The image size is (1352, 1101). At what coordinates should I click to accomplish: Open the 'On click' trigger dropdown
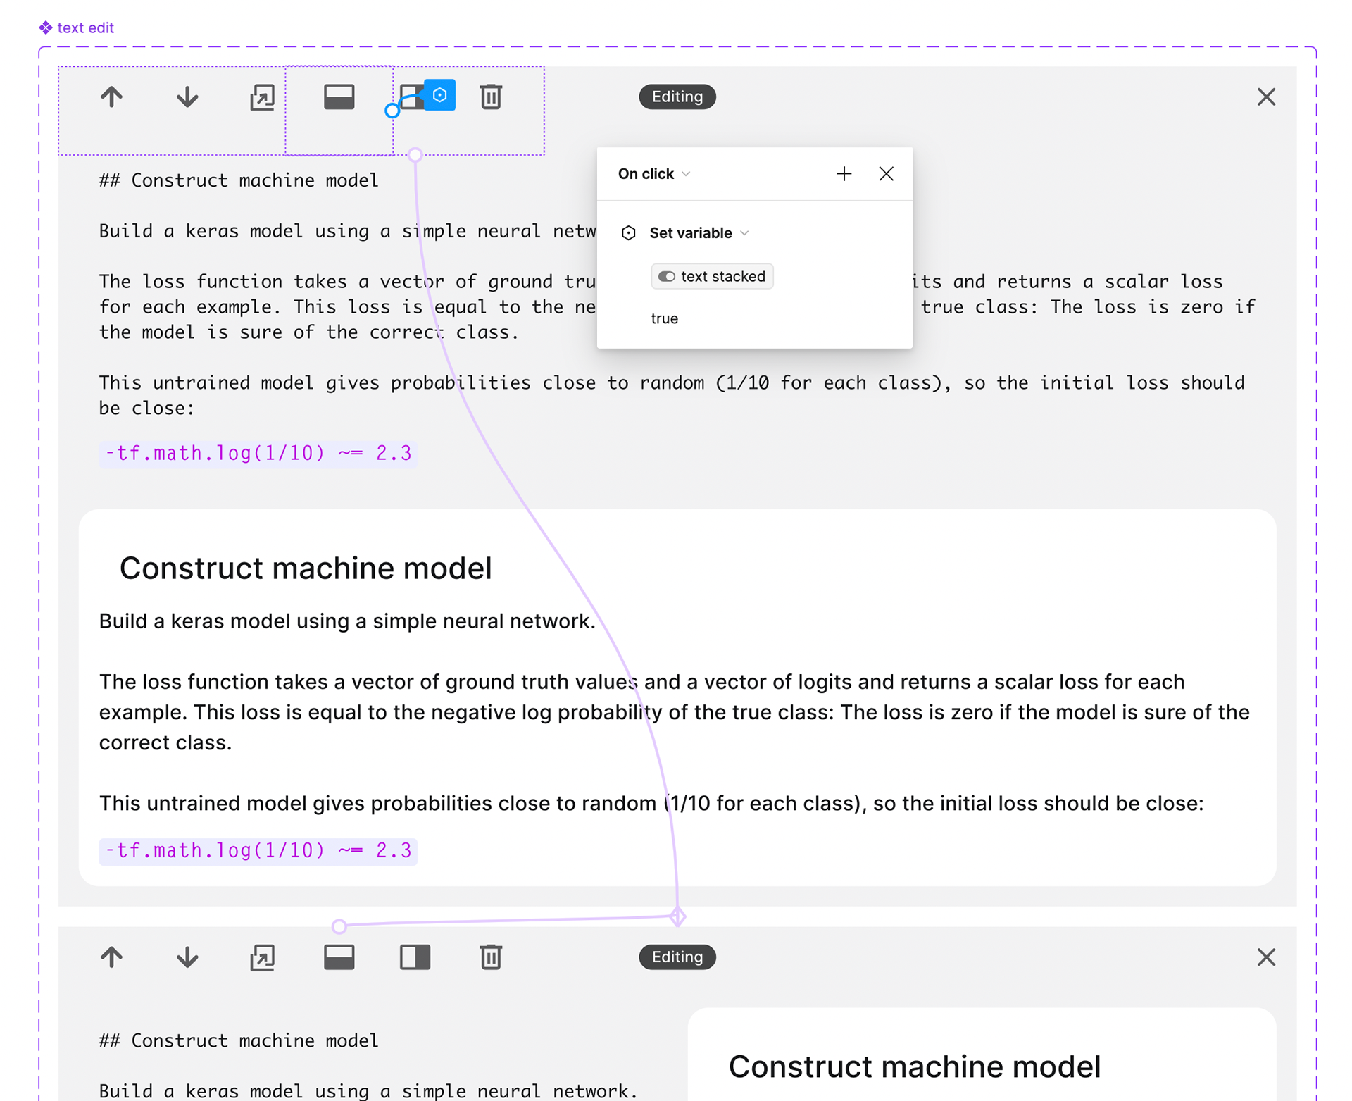pyautogui.click(x=653, y=174)
